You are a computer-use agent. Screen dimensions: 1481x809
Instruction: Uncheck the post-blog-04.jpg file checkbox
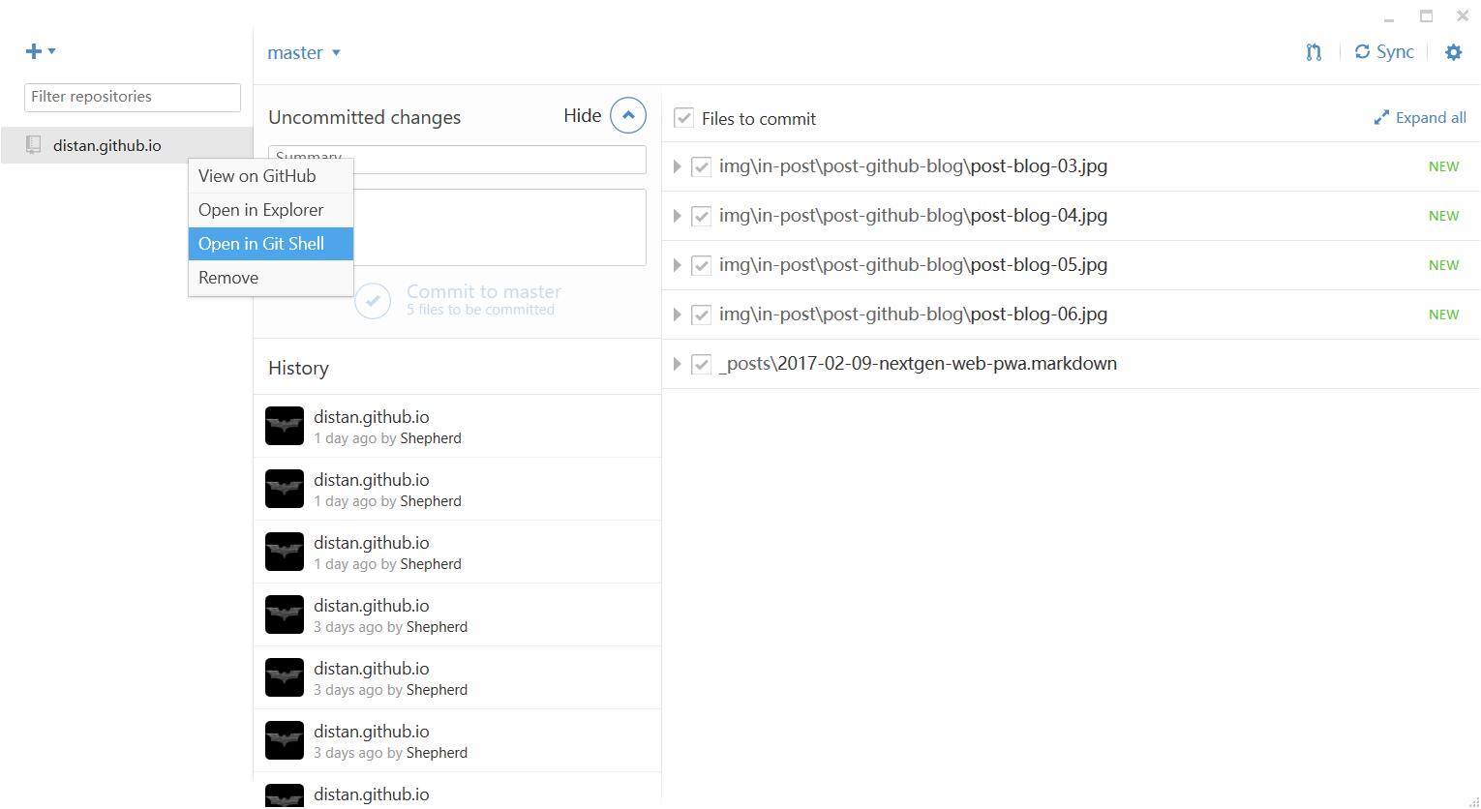pyautogui.click(x=701, y=216)
